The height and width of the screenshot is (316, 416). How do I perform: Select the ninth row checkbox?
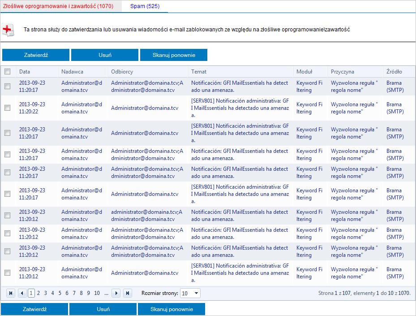coord(8,251)
